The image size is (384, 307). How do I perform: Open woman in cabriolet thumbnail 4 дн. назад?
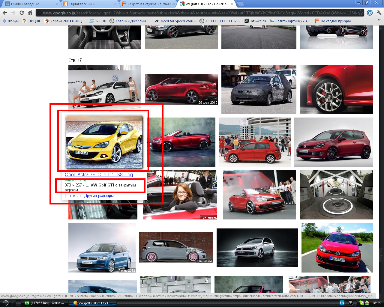180,195
